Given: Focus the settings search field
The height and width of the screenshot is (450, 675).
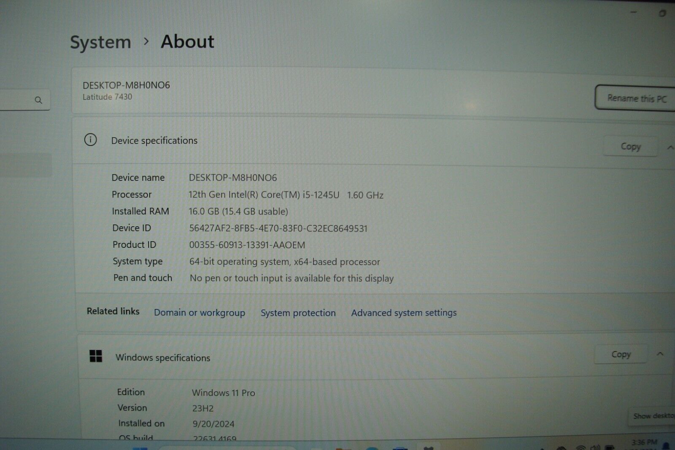Looking at the screenshot, I should 24,100.
